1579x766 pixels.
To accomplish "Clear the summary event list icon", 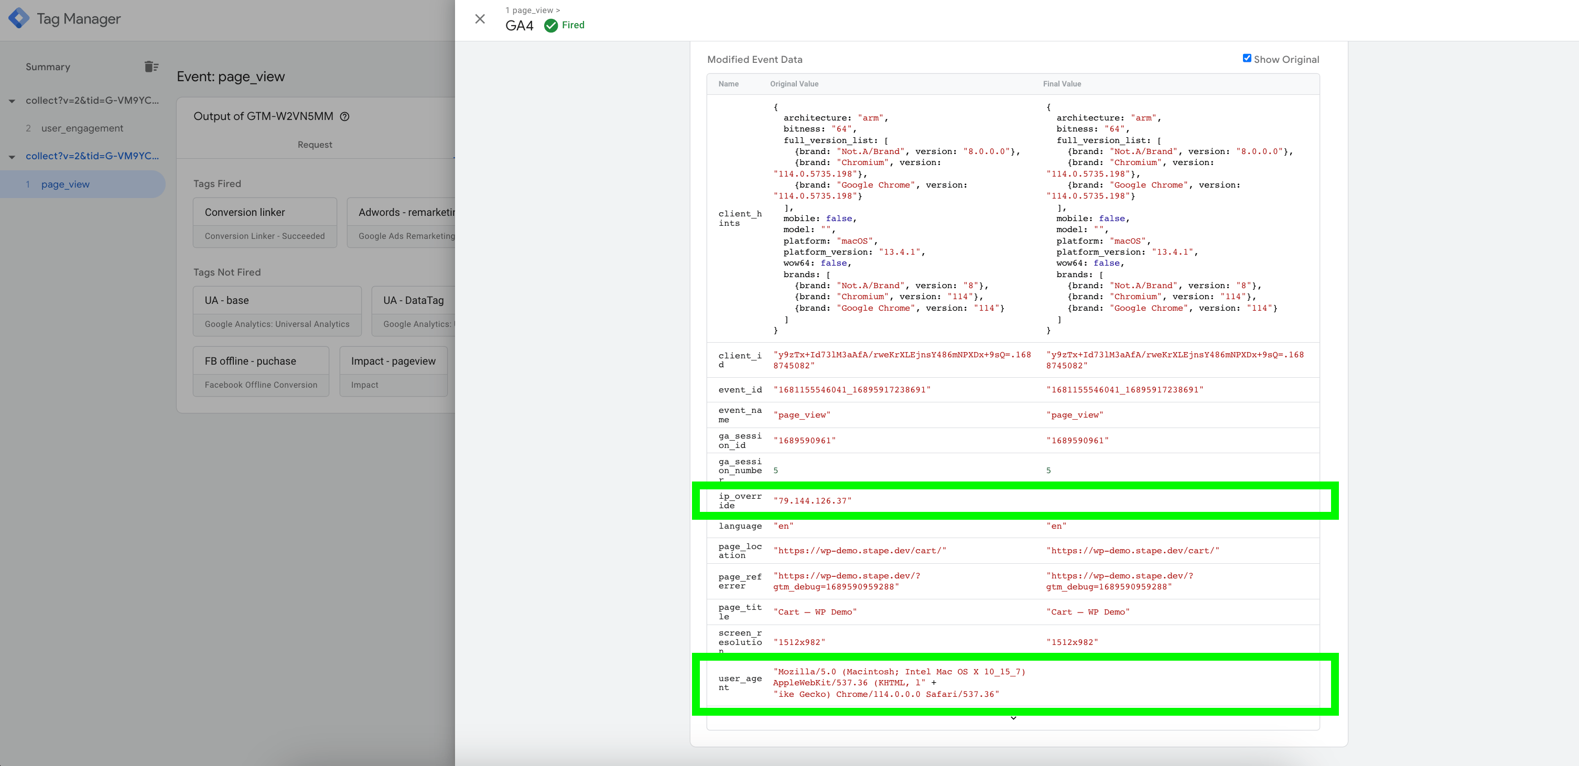I will pos(152,66).
